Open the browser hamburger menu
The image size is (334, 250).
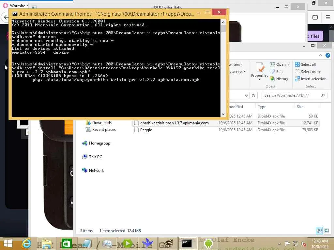click(x=328, y=17)
